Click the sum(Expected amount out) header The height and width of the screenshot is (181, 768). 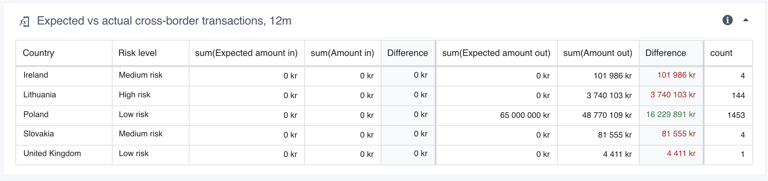(496, 53)
